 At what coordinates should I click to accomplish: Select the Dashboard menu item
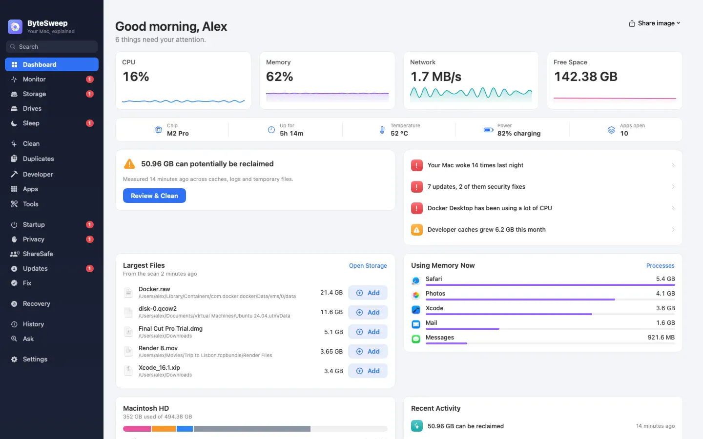pyautogui.click(x=52, y=64)
